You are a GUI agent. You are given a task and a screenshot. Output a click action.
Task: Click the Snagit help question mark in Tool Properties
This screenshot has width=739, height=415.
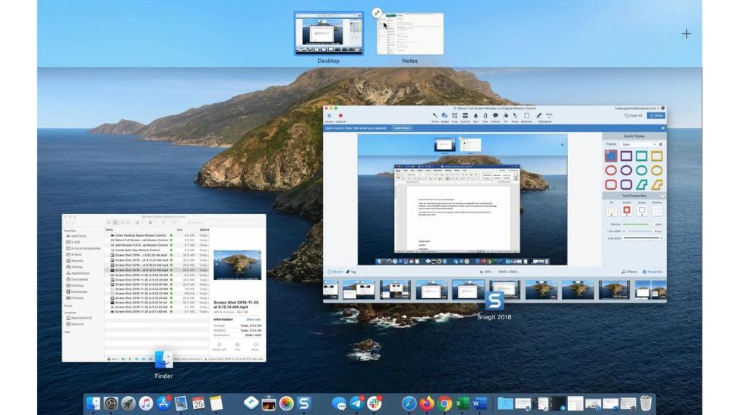(x=662, y=196)
